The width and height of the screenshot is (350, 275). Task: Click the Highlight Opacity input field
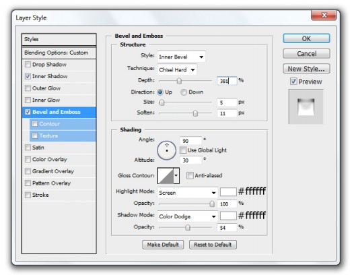[227, 204]
